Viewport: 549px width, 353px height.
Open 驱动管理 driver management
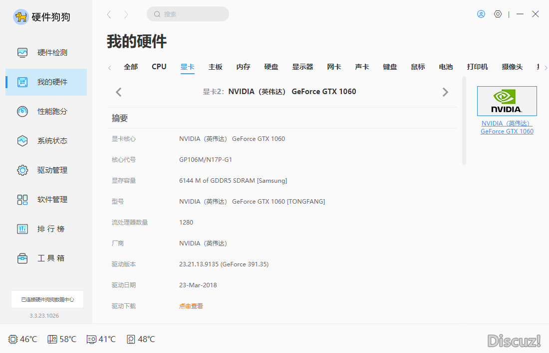coord(46,170)
